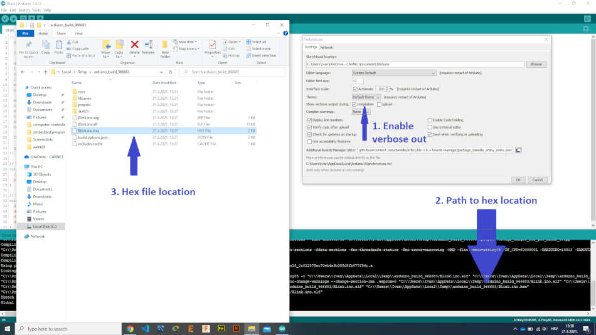Click Pin to Quick access icon

pyautogui.click(x=29, y=49)
